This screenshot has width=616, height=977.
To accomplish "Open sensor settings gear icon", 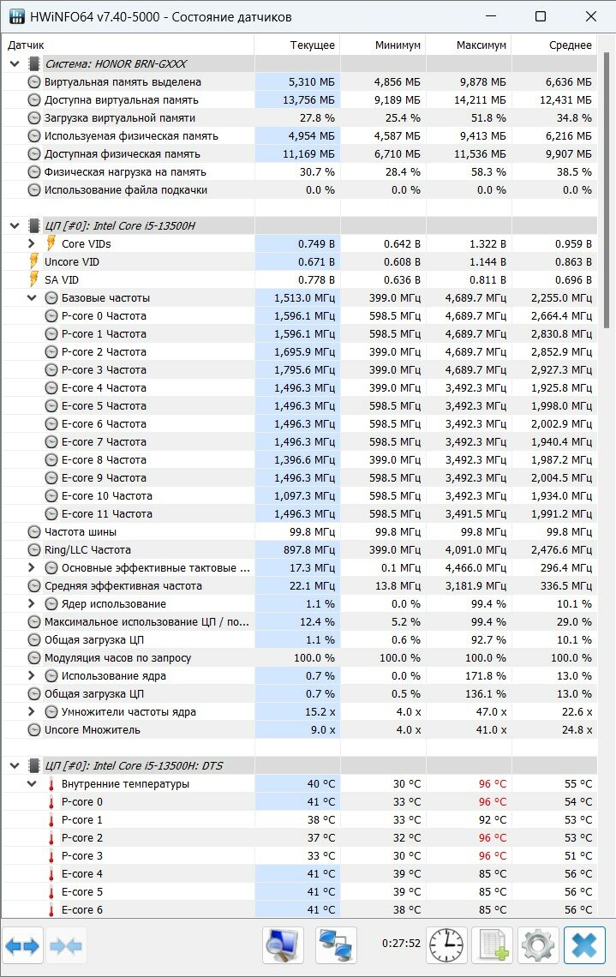I will tap(538, 945).
